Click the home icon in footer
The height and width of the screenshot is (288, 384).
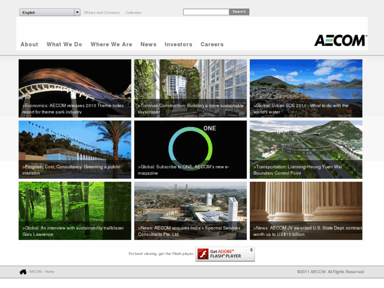(x=23, y=272)
